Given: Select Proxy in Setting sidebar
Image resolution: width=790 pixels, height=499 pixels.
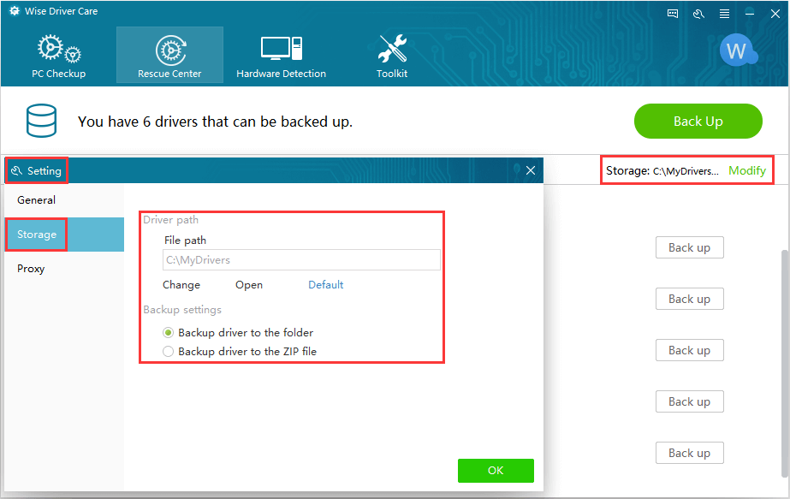Looking at the screenshot, I should (x=64, y=269).
